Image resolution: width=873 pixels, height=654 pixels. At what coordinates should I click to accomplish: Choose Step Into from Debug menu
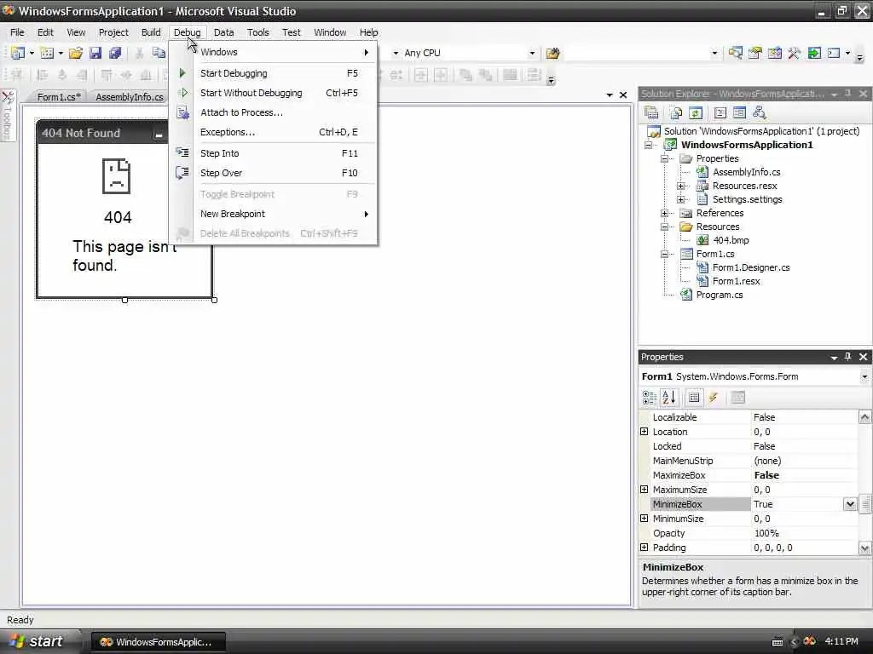point(273,153)
